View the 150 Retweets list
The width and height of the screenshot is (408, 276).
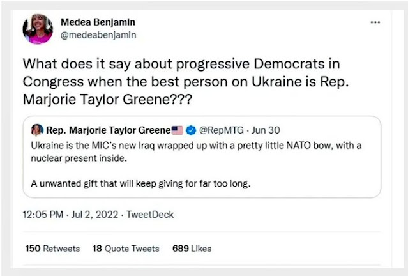pyautogui.click(x=52, y=248)
